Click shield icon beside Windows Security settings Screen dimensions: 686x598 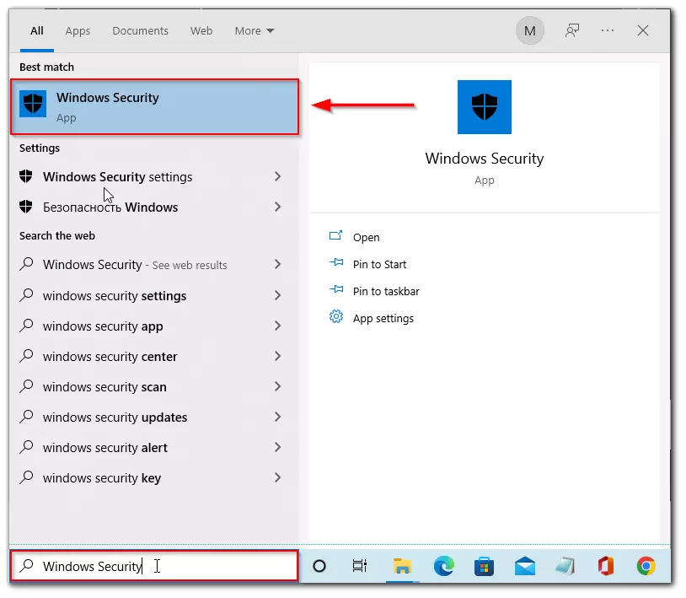(26, 176)
